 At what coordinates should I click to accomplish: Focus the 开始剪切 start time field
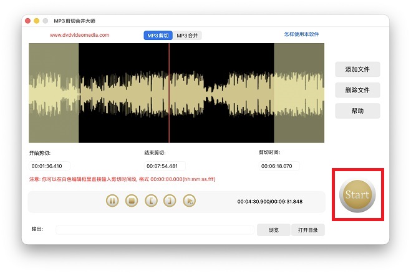(x=50, y=166)
